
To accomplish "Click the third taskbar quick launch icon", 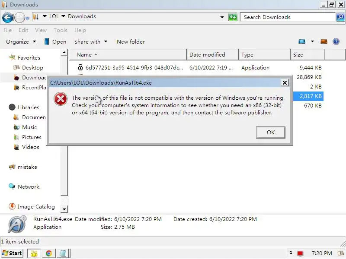I will pyautogui.click(x=63, y=253).
